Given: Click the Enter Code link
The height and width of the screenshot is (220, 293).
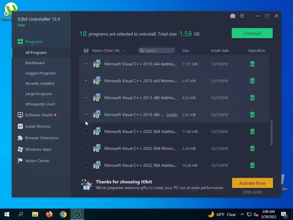Looking at the screenshot, I should 252,191.
